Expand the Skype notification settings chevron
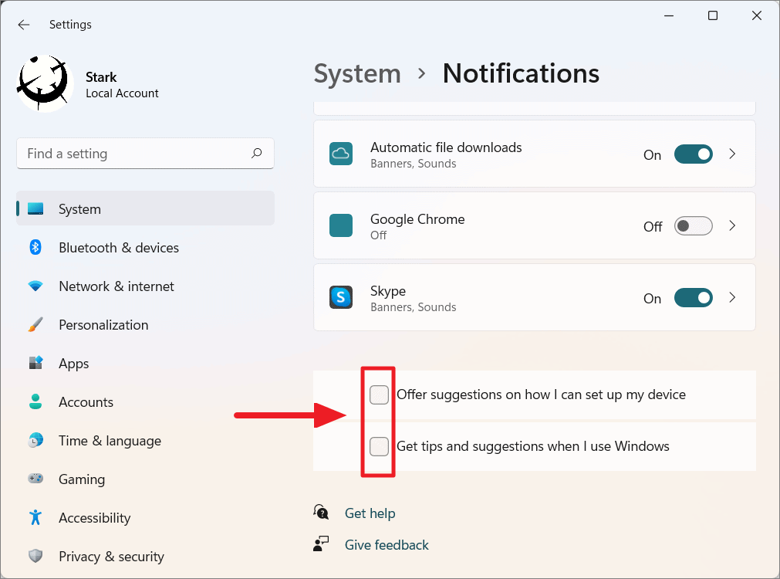Image resolution: width=780 pixels, height=579 pixels. (x=731, y=297)
